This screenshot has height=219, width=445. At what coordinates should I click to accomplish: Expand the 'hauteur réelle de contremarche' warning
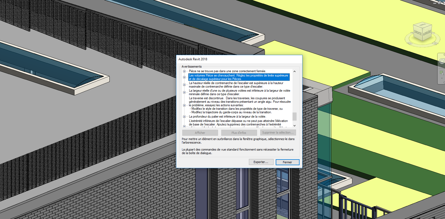click(x=184, y=85)
